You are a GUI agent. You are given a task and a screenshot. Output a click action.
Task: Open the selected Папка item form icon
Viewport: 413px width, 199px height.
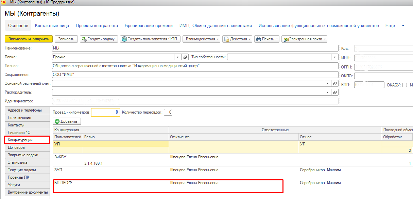coord(185,57)
